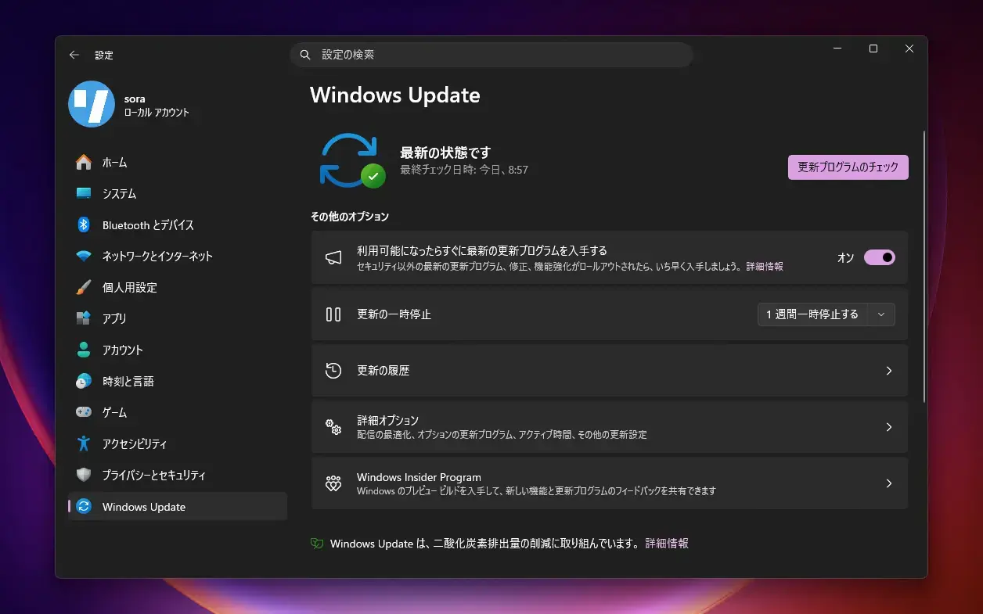
Task: Select アプリ in the sidebar
Action: 178,318
